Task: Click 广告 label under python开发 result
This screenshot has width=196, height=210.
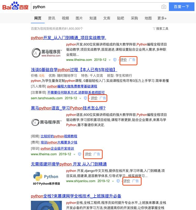Action: click(132, 60)
